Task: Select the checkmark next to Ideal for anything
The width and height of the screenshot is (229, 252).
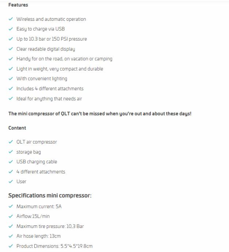Action: coord(11,99)
